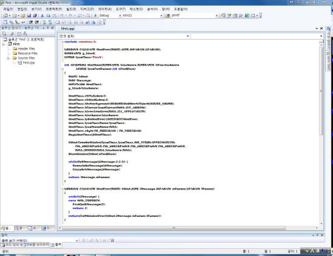
Task: Open the active files list arrow near editor close
Action: point(317,28)
